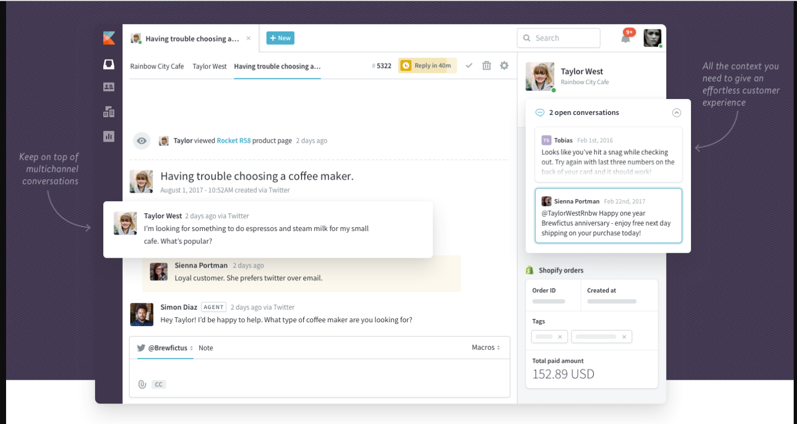
Task: Click inside the Search field
Action: [x=558, y=38]
